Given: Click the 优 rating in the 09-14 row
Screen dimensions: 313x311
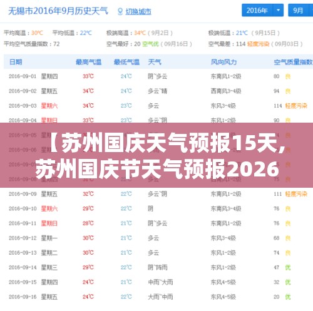Looking at the screenshot, I should (x=288, y=267).
